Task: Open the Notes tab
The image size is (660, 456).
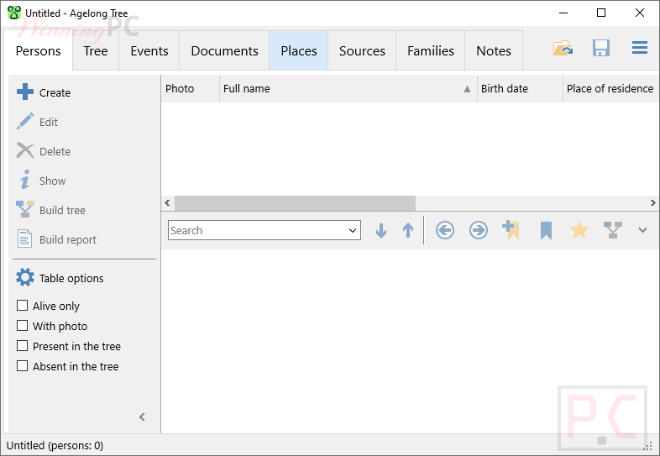Action: [494, 51]
